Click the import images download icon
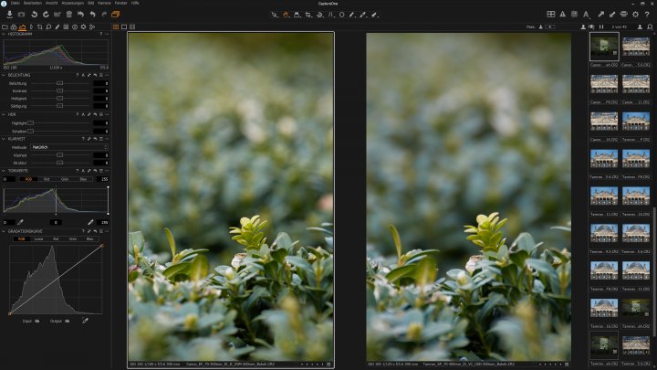Viewport: 657px width, 370px height. tap(7, 15)
